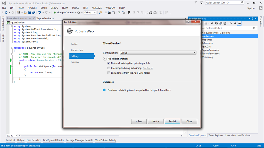264x148 pixels.
Task: Open the BUILD menu
Action: (x=44, y=8)
